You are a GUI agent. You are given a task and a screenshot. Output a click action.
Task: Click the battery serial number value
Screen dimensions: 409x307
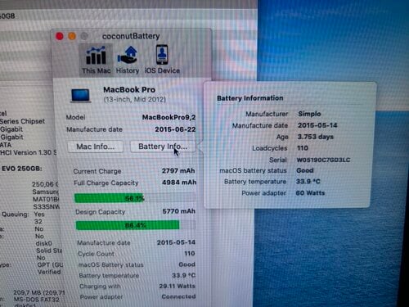[x=323, y=160]
